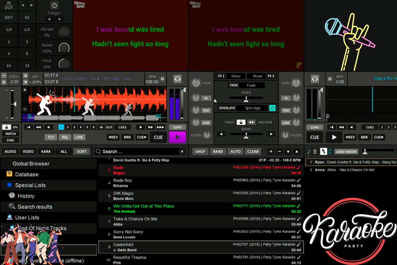Viewport: 397px width, 265px height.
Task: Toggle MATCH on the left deck
Action: click(10, 133)
